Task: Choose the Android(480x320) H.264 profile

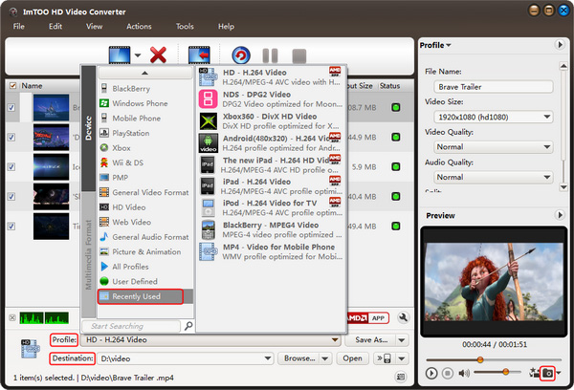Action: click(x=271, y=143)
